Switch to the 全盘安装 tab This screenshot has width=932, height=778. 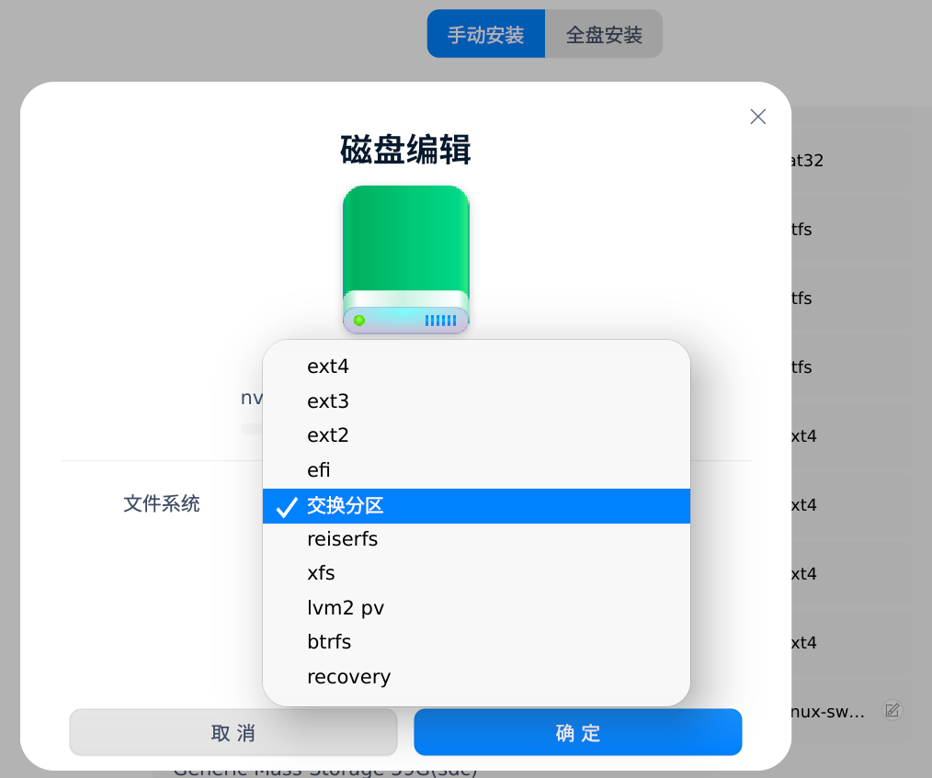click(x=604, y=34)
